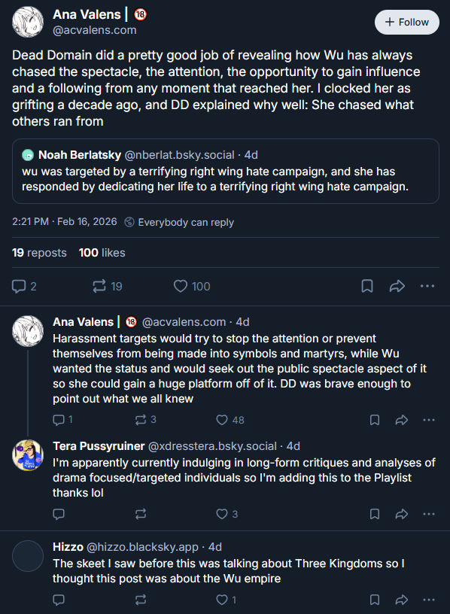Click Everybody can reply setting icon
Image resolution: width=450 pixels, height=614 pixels.
tap(129, 222)
